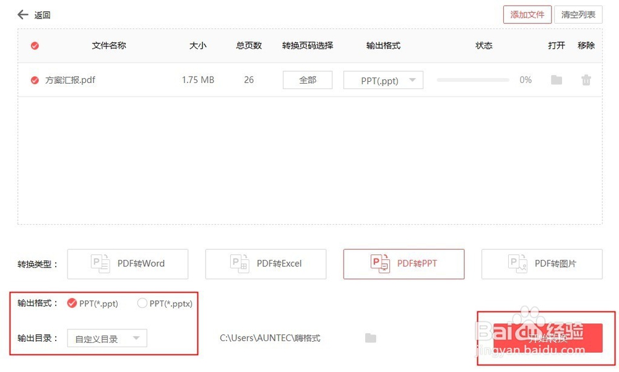Click the 添加文件 button

pos(527,14)
